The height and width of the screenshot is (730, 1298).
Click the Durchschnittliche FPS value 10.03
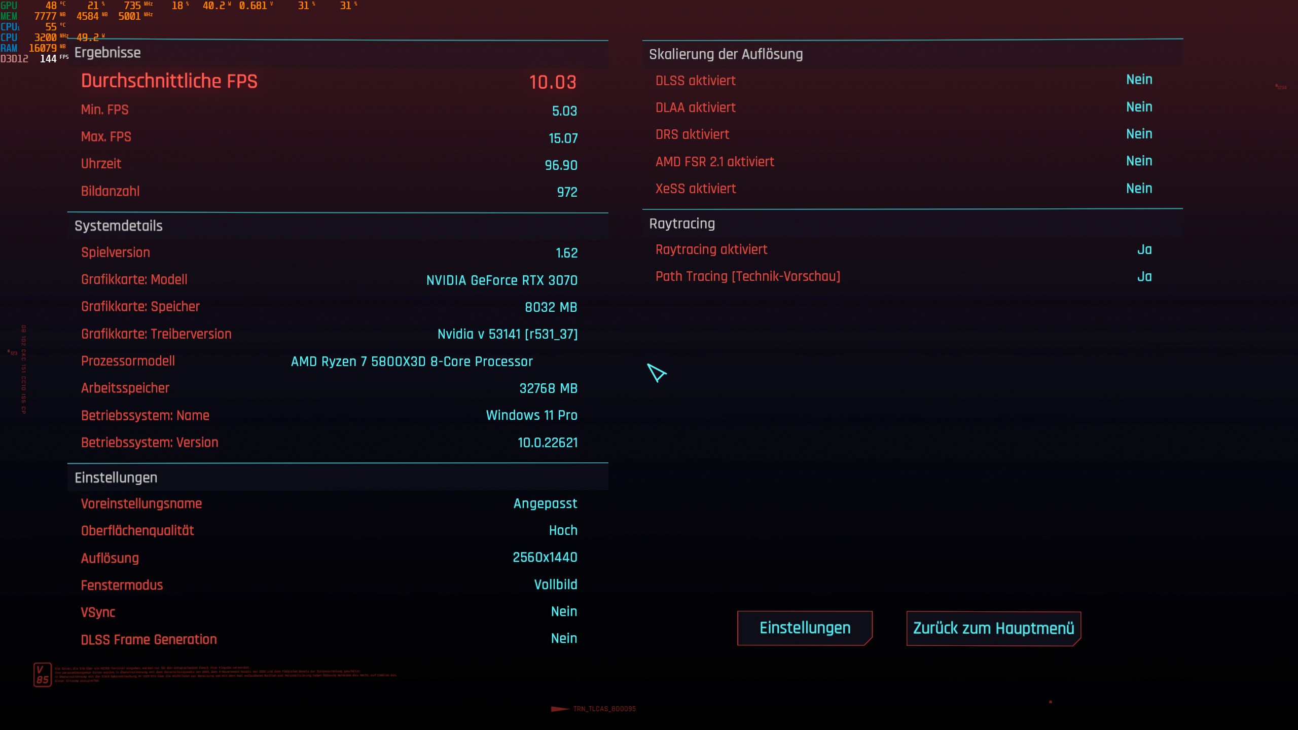[552, 82]
